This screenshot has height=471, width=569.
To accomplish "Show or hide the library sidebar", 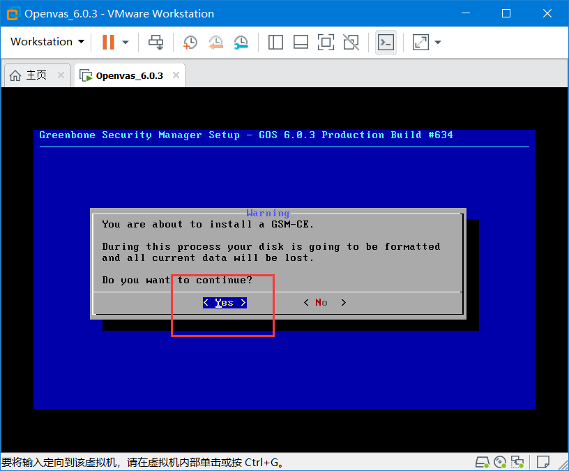I will [276, 43].
